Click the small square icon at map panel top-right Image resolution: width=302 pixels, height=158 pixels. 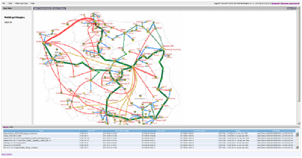coord(296,9)
